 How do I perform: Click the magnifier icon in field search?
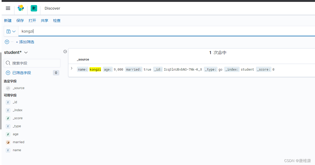[8, 63]
